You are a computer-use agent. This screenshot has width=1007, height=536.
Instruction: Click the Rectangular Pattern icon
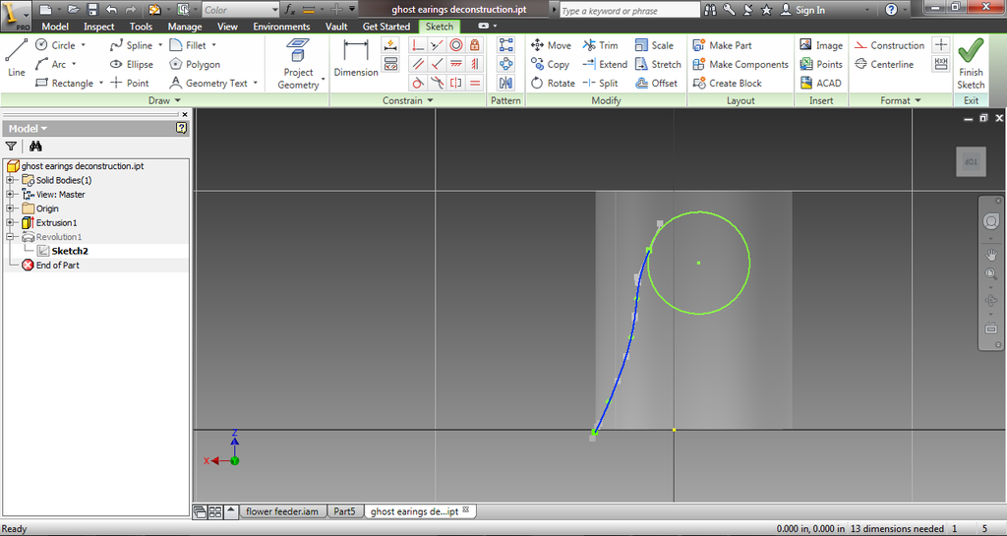(x=506, y=45)
